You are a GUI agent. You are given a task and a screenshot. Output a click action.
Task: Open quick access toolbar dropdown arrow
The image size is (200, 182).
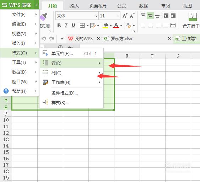pyautogui.click(x=62, y=39)
